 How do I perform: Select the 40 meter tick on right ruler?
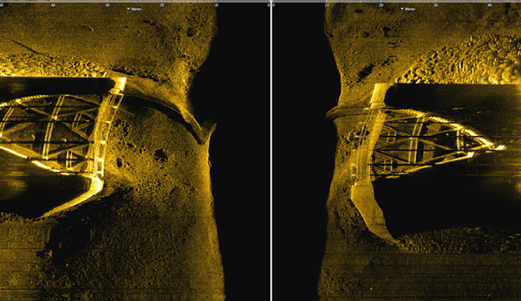(x=489, y=4)
